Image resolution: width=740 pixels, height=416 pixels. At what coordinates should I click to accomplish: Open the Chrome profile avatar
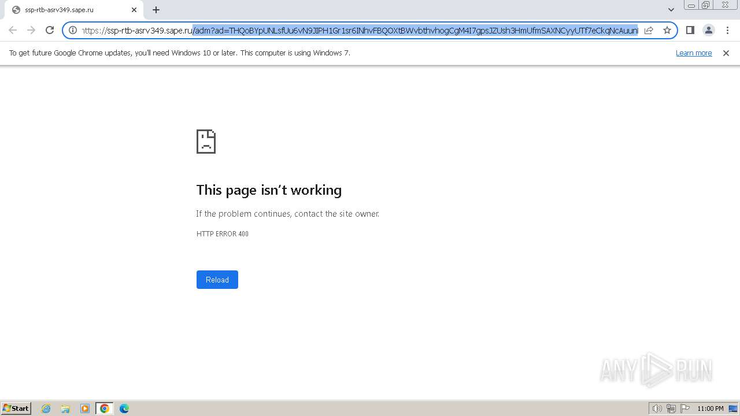pos(708,30)
